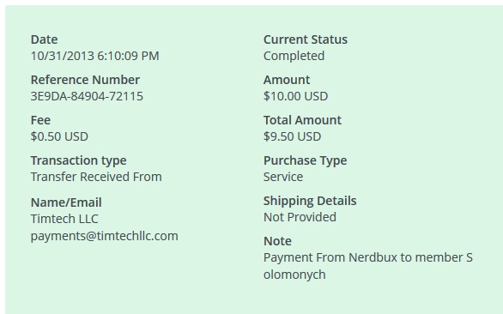Click the Fee label
This screenshot has height=314, width=503.
click(40, 120)
